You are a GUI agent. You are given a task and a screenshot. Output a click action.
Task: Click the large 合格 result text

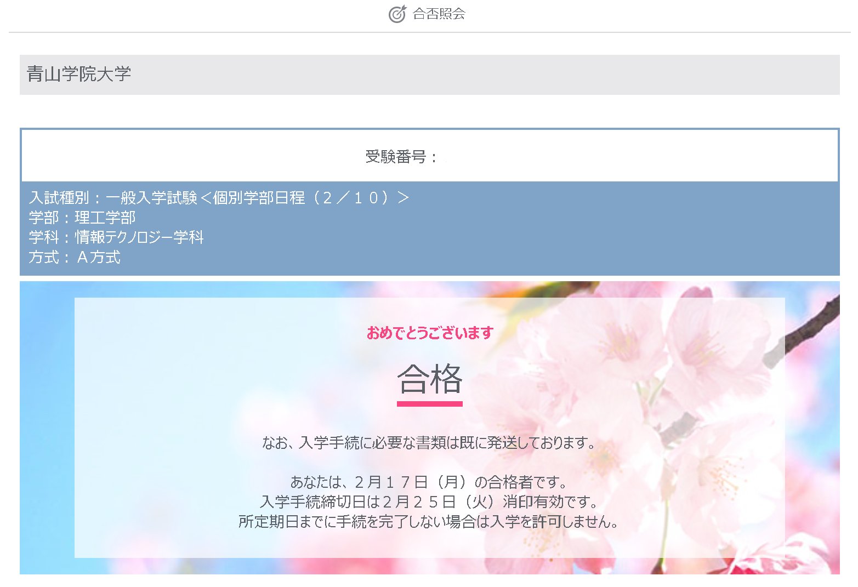coord(430,379)
